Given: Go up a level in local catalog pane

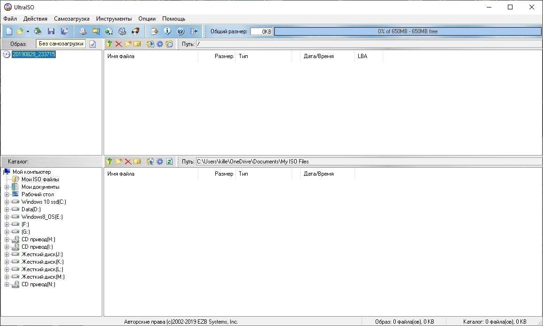Looking at the screenshot, I should 109,162.
